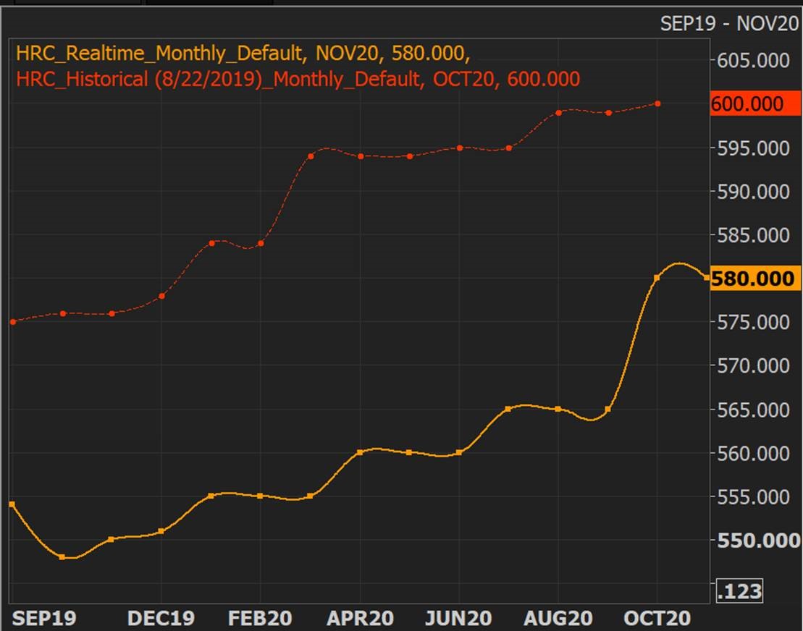
Task: Select the lowest orange data point near 548
Action: (62, 557)
